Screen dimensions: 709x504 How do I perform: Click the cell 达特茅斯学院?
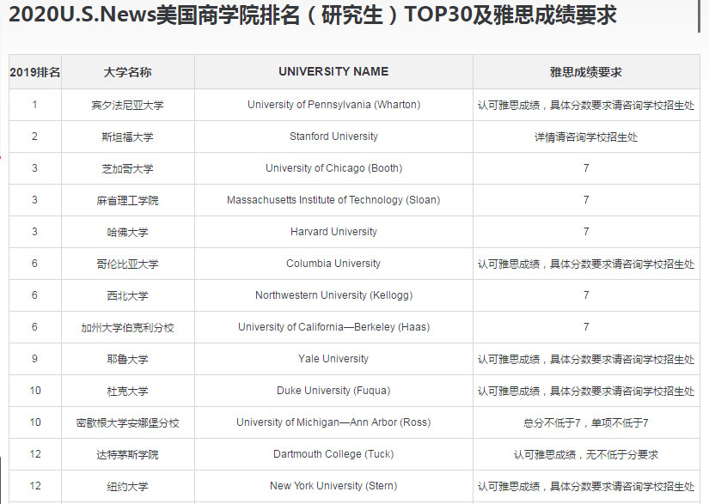(127, 454)
